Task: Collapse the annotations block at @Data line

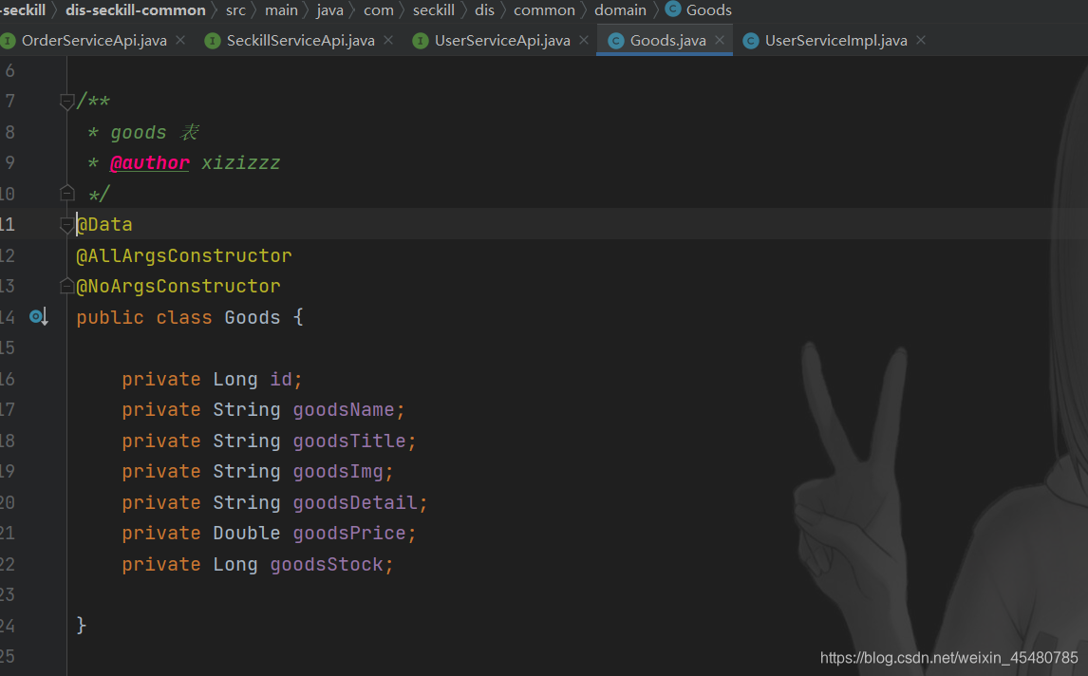Action: (66, 224)
